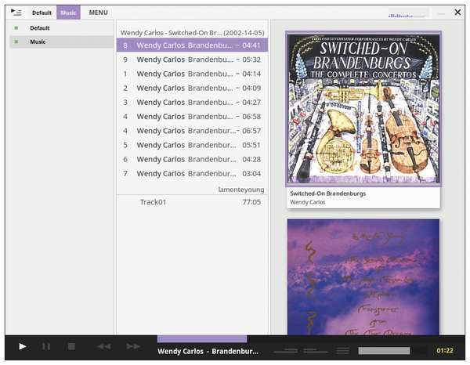Toggle repeat mode loop icon
470x365 pixels.
(286, 351)
